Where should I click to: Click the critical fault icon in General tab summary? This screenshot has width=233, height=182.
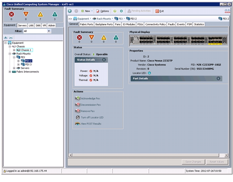coord(79,37)
